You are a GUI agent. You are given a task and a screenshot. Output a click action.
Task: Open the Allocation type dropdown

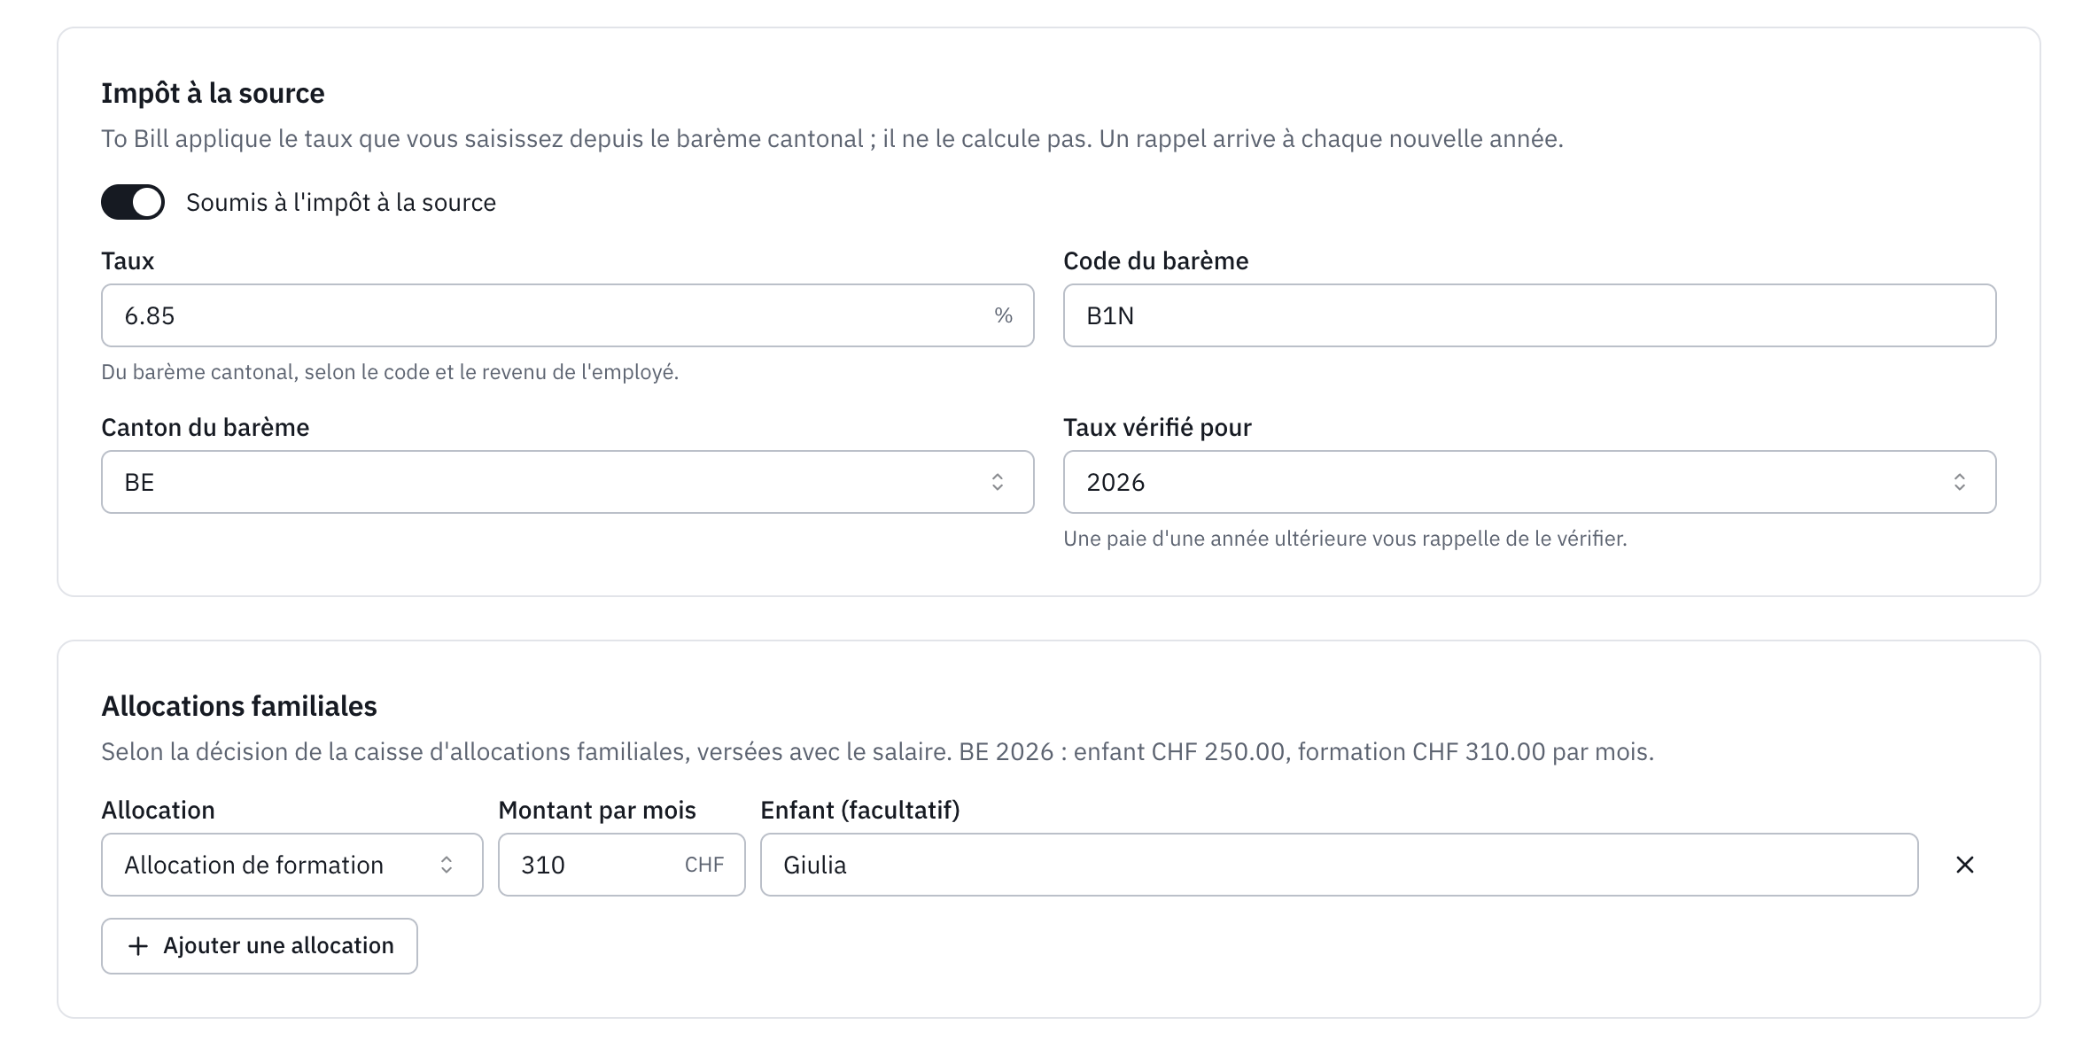point(292,865)
